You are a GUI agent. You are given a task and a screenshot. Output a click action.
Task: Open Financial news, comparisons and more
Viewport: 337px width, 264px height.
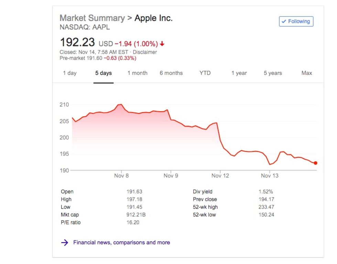click(x=121, y=243)
